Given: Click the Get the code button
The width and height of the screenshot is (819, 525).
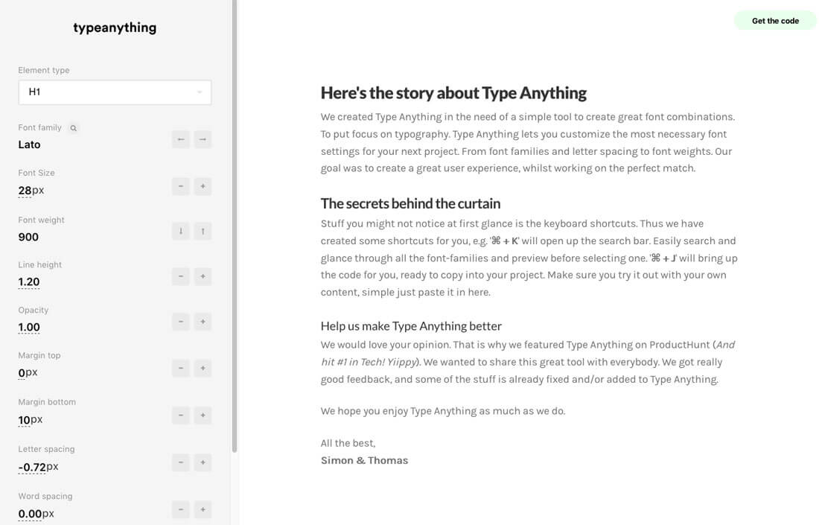Looking at the screenshot, I should click(x=775, y=21).
